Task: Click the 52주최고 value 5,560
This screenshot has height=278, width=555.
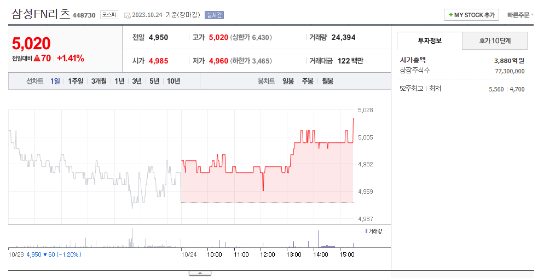Action: click(x=496, y=89)
